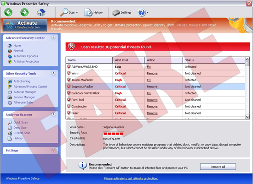Start a Deep Scan from sidebar
The width and height of the screenshot is (253, 184).
pos(20,128)
